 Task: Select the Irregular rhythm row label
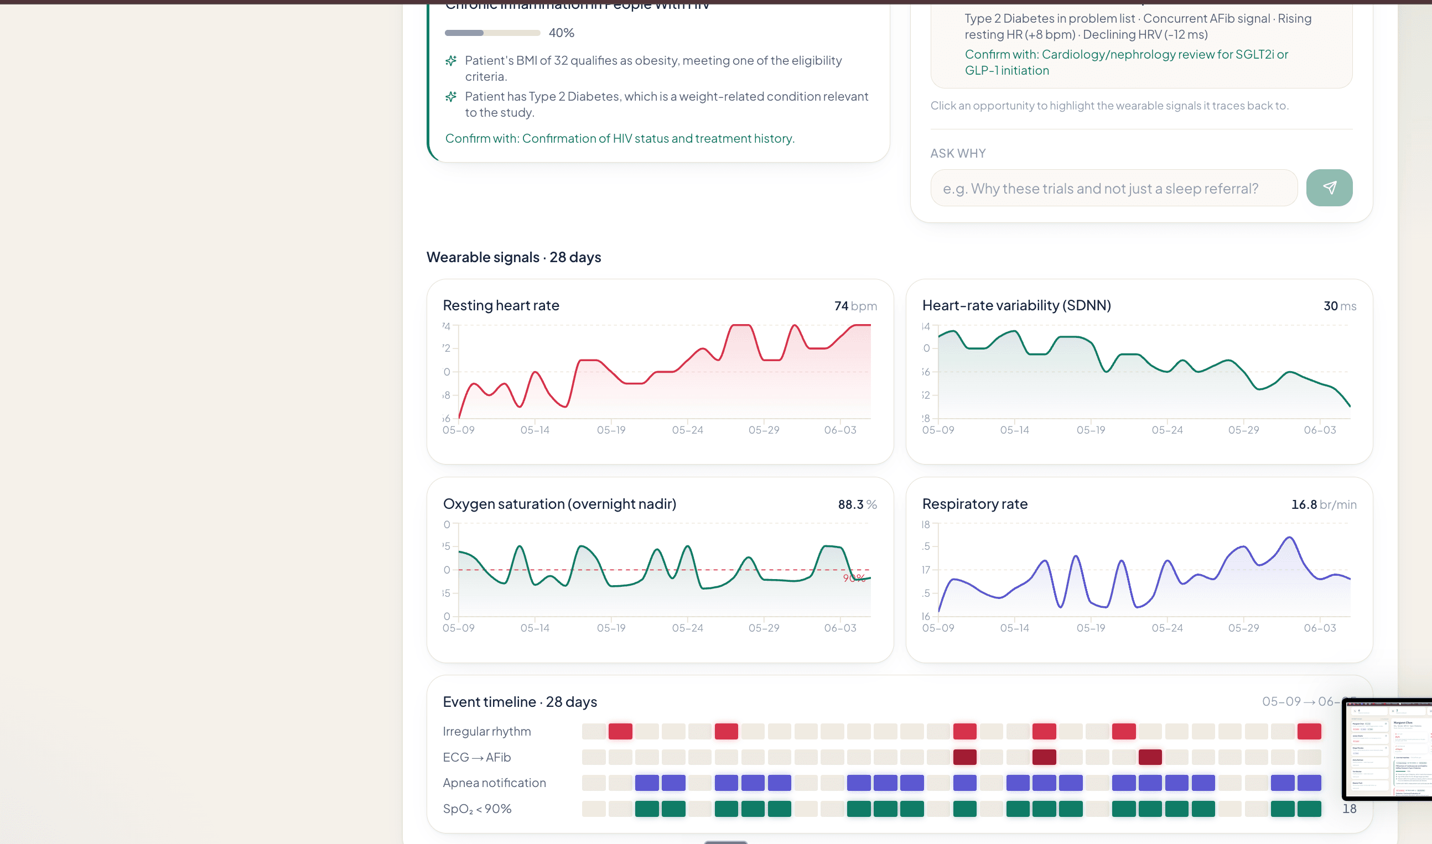pos(486,731)
